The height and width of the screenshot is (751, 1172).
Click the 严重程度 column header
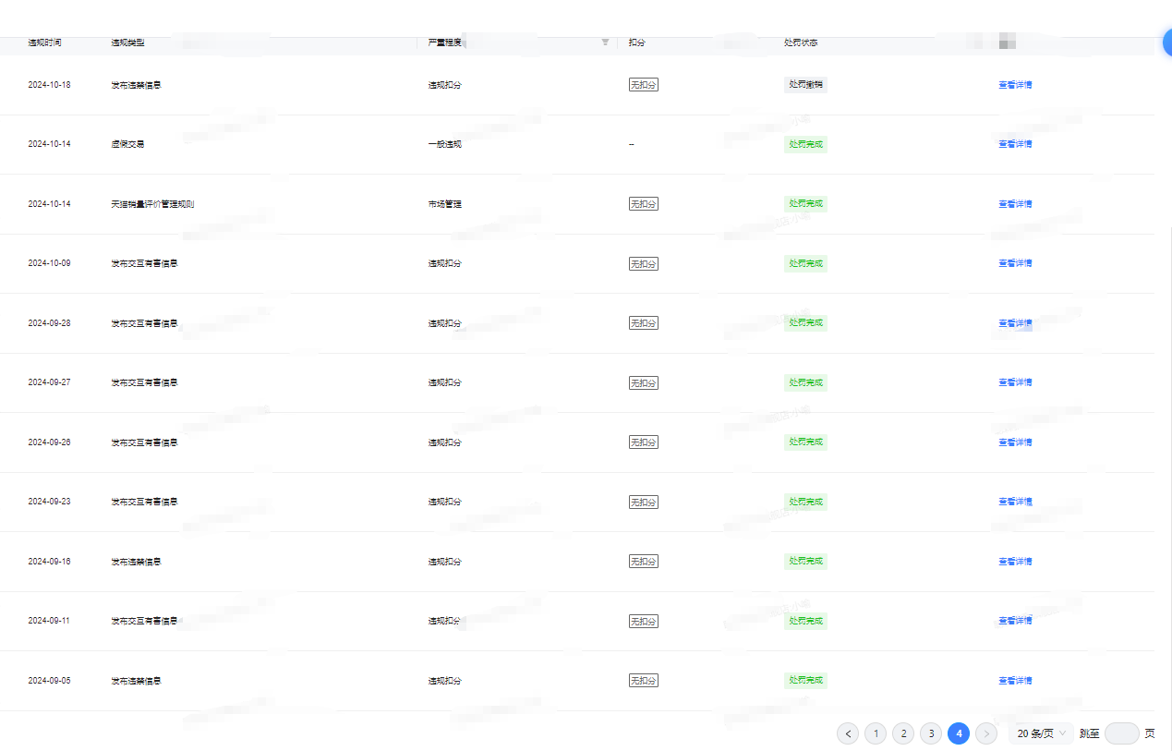point(444,42)
